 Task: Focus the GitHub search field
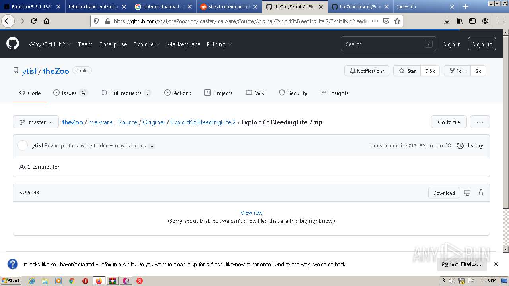point(388,44)
